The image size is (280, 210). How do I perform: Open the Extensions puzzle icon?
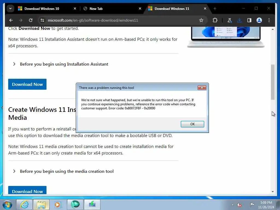coord(215,20)
